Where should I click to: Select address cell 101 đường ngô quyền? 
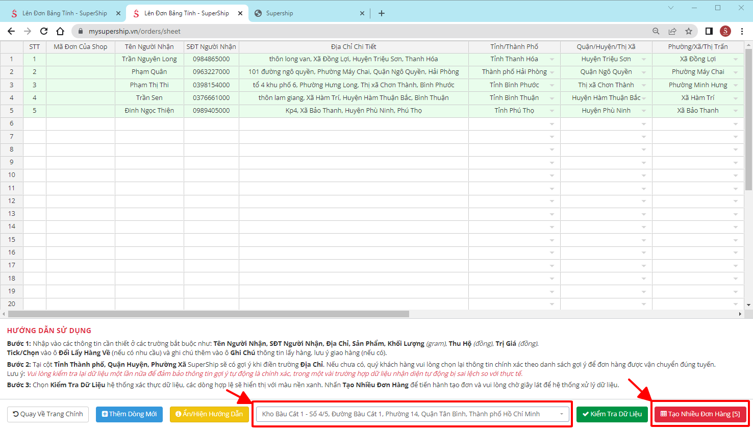click(354, 72)
